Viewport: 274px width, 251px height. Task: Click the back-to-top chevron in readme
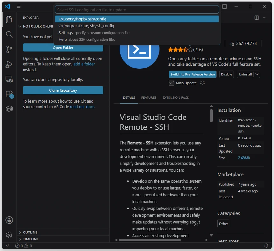point(196,225)
